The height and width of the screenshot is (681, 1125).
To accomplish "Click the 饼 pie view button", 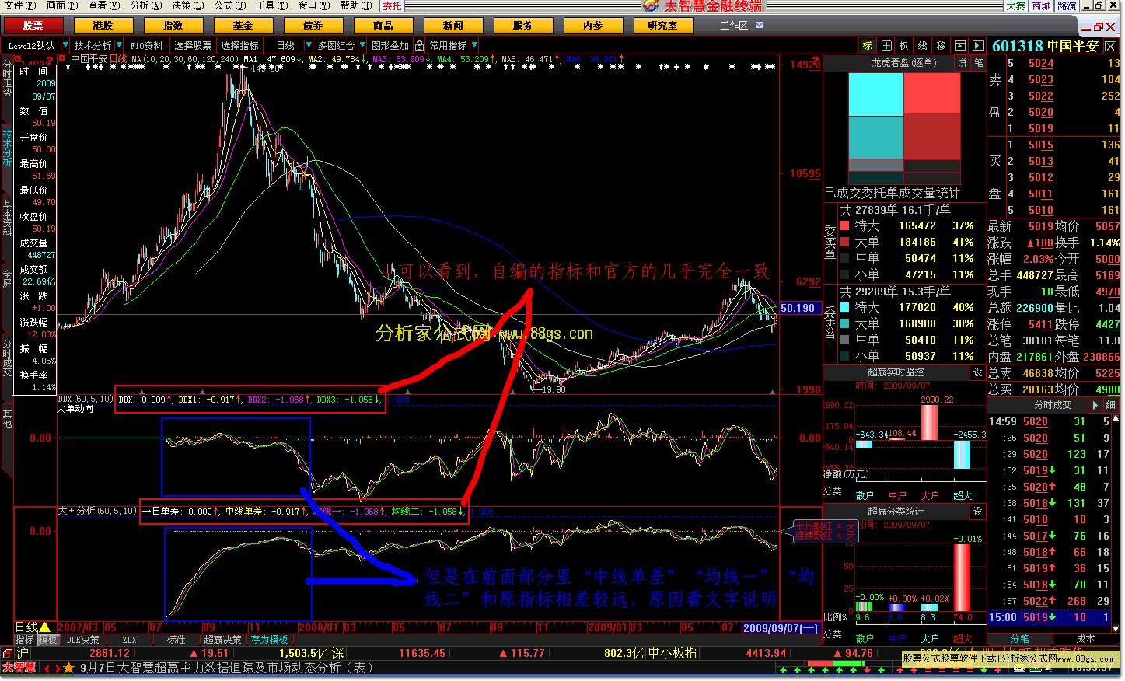I will [963, 63].
